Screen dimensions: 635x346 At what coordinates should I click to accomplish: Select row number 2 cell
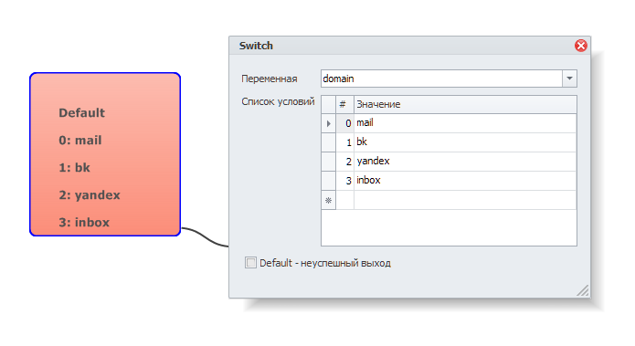(344, 162)
